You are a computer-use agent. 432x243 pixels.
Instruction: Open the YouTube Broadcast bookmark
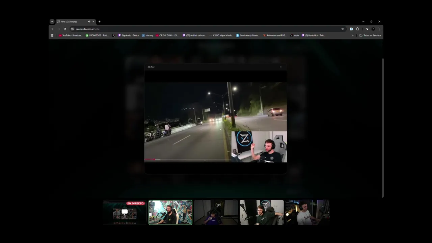tap(71, 35)
